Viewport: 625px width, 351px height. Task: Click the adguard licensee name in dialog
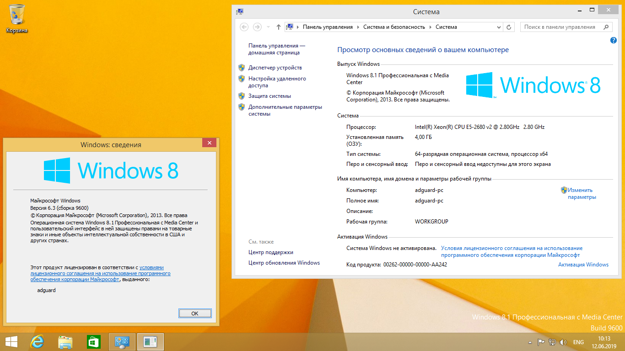click(46, 290)
